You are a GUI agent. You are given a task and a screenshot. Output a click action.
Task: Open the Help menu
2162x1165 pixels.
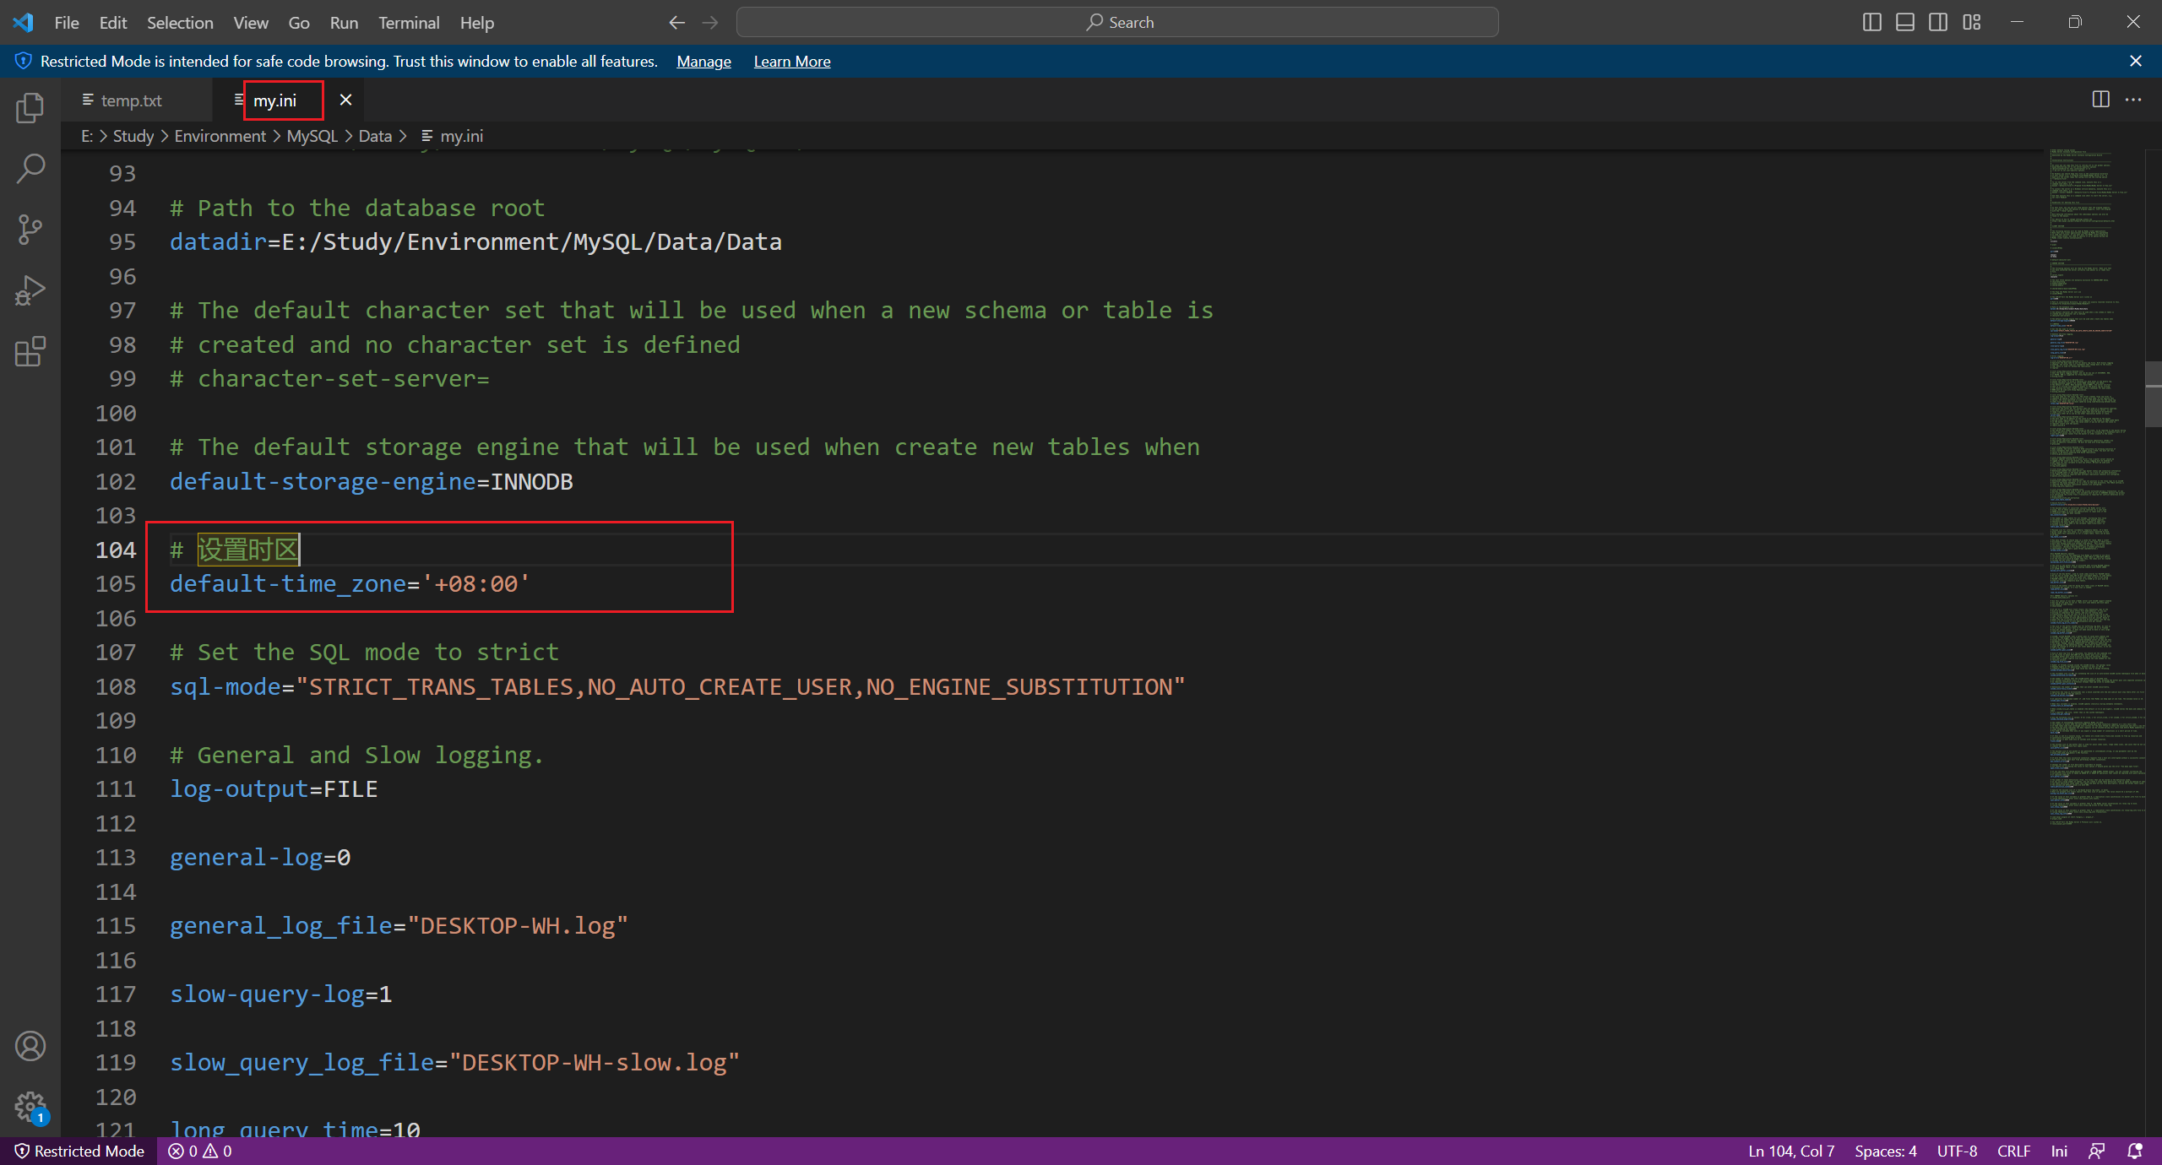(476, 23)
